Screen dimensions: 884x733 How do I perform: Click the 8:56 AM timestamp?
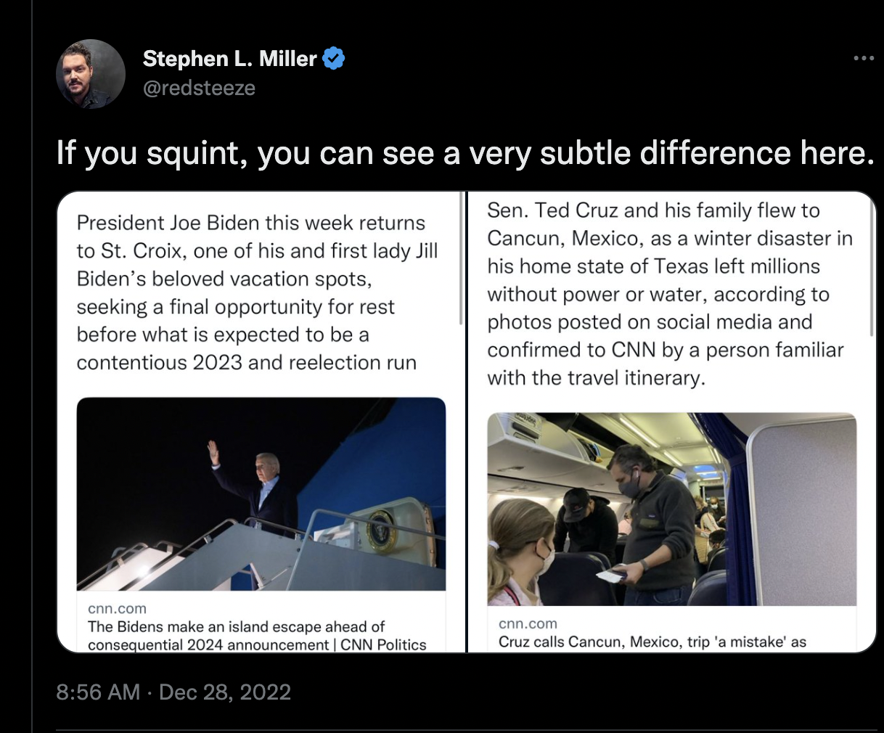tap(98, 692)
